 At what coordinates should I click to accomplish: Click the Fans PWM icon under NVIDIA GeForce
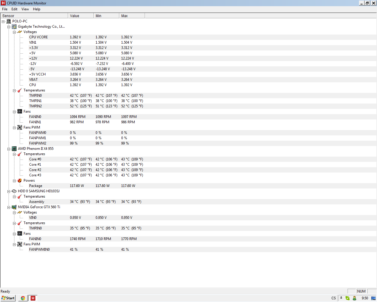click(20, 244)
